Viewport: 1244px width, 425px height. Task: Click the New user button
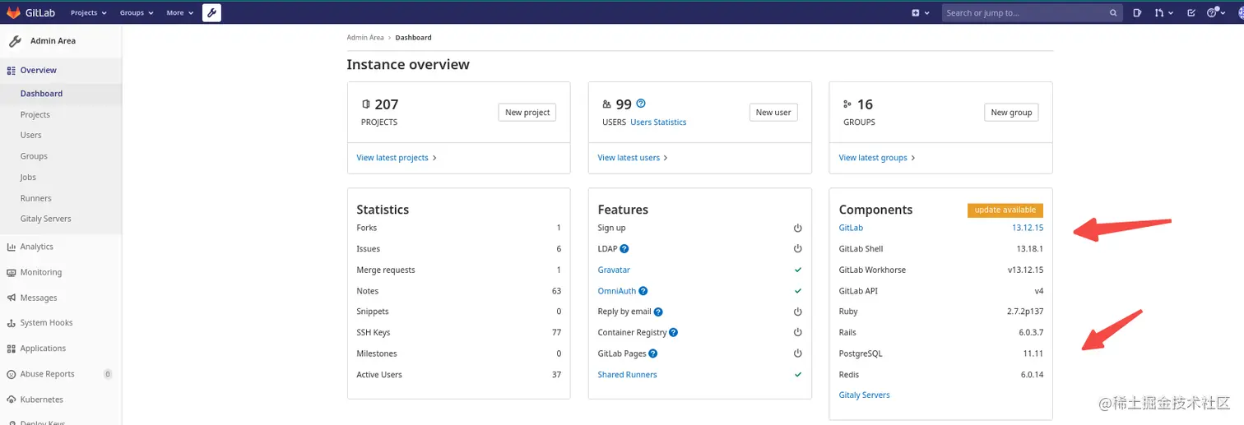click(773, 113)
